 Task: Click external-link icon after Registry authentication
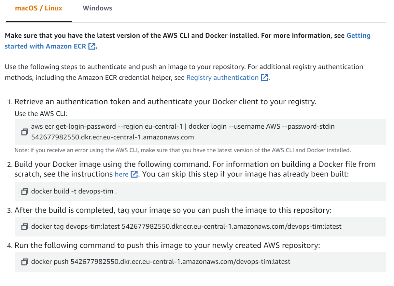(x=265, y=78)
